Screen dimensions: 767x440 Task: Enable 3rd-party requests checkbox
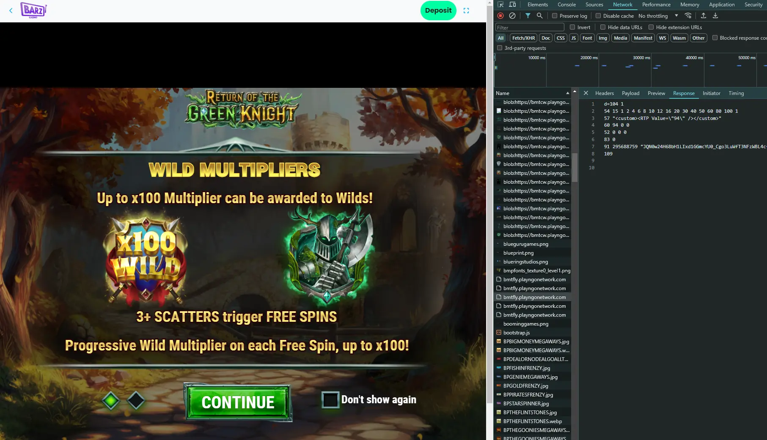tap(500, 48)
